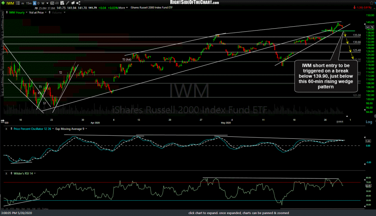Open the studies bar-chart icon
Viewport: 376px width, 216px height.
(57, 3)
